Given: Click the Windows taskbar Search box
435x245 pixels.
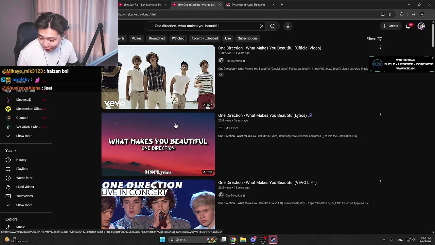Looking at the screenshot, I should coord(193,240).
